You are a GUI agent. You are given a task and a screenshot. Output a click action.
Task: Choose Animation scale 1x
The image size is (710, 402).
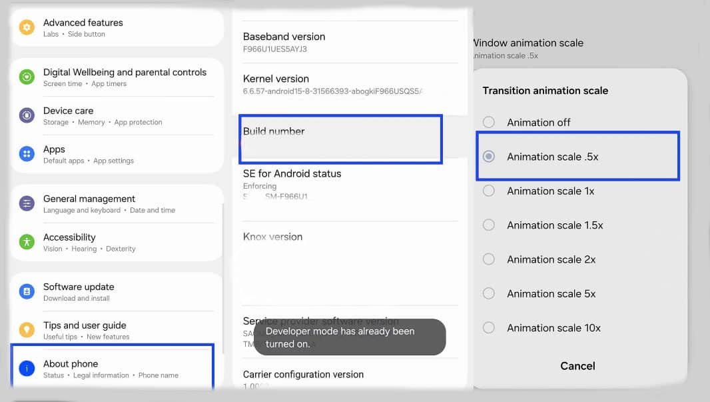488,191
